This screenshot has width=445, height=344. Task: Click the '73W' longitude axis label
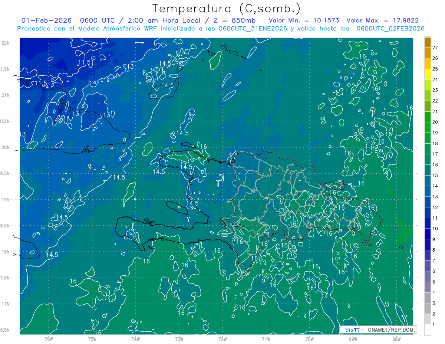(179, 339)
